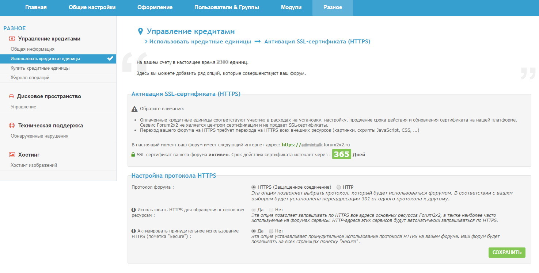The width and height of the screenshot is (539, 273).
Task: Click the РАЗНОЕ sidebar title
Action: pyautogui.click(x=15, y=28)
